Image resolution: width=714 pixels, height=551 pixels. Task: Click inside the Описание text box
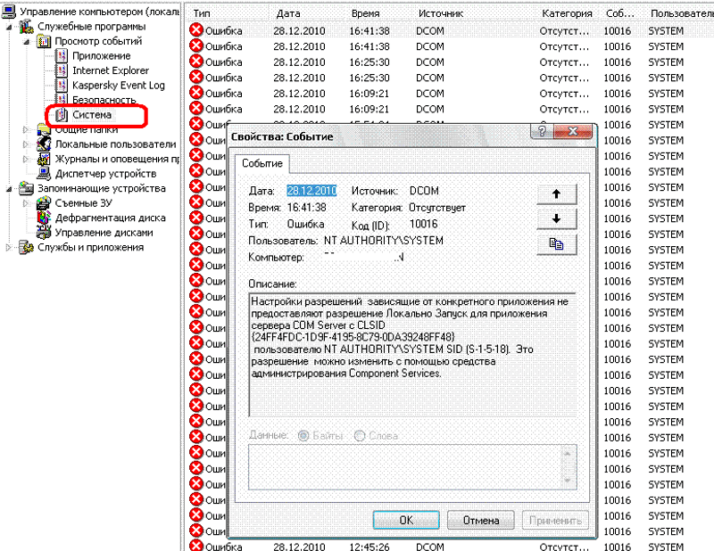pyautogui.click(x=412, y=355)
